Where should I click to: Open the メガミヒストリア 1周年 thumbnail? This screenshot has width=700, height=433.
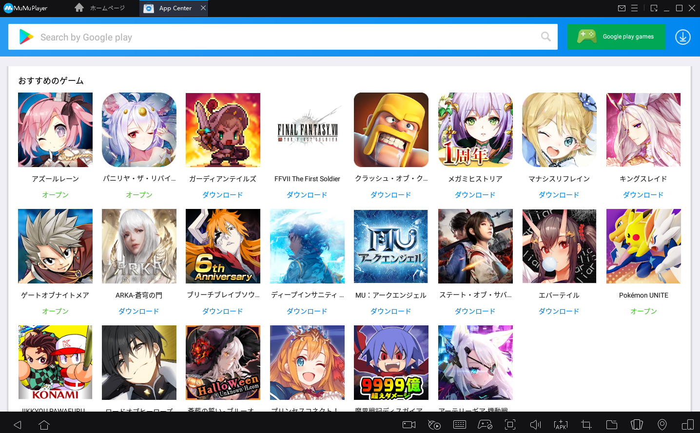pos(475,130)
